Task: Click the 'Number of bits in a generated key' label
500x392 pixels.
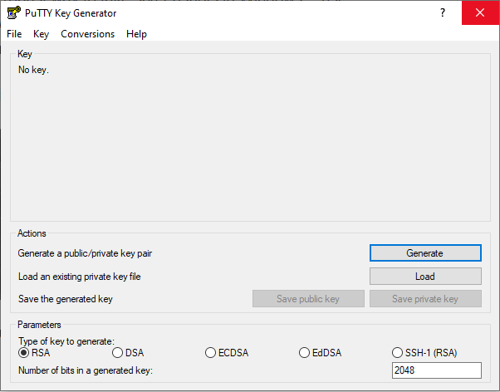Action: pyautogui.click(x=86, y=370)
